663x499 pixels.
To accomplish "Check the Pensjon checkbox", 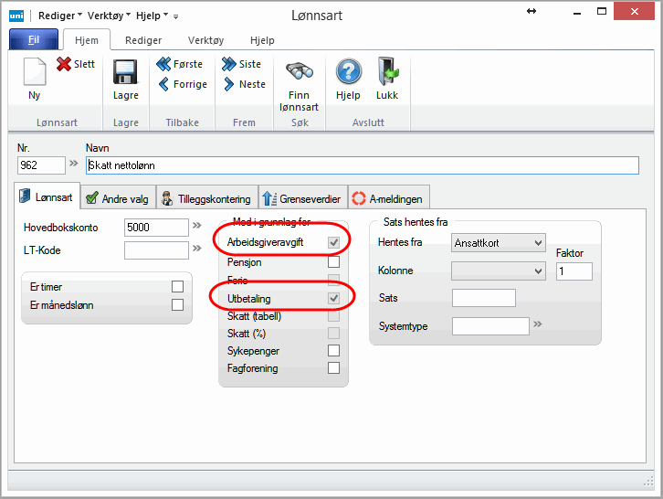I will tap(333, 262).
